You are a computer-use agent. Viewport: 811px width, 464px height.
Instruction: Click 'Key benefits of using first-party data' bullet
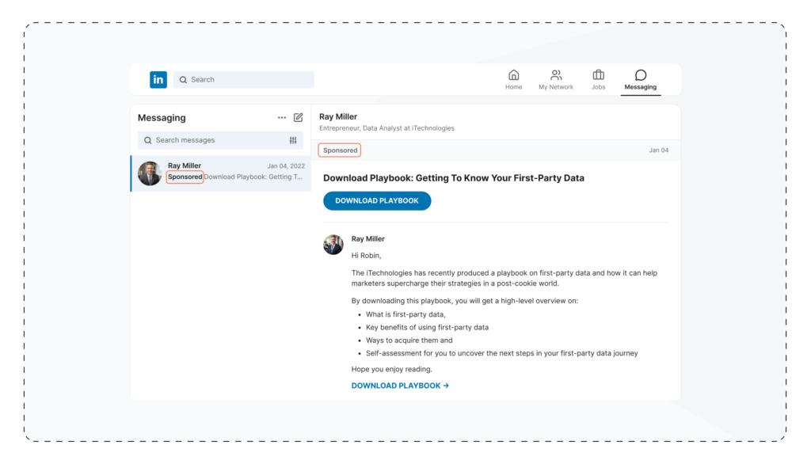click(427, 327)
